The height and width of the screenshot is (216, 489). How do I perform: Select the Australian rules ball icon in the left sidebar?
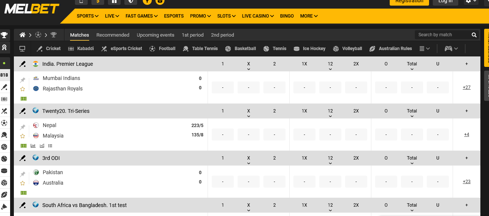click(4, 195)
